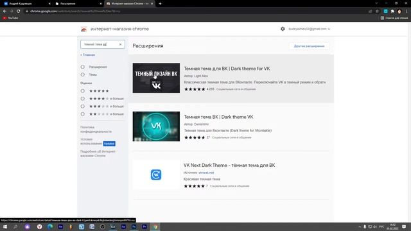Open Темная тема для ВК | Dark theme for VK

227,69
